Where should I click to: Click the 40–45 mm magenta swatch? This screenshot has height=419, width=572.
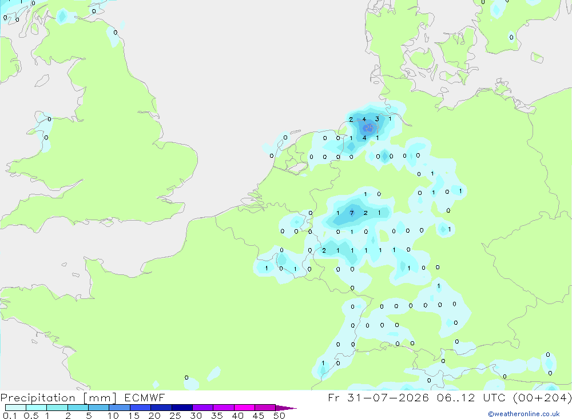pos(244,408)
